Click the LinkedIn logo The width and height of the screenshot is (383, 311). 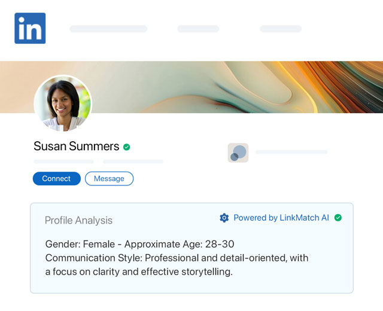click(x=30, y=28)
